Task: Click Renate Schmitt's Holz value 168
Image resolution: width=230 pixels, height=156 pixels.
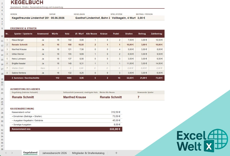Action: [x=67, y=45]
